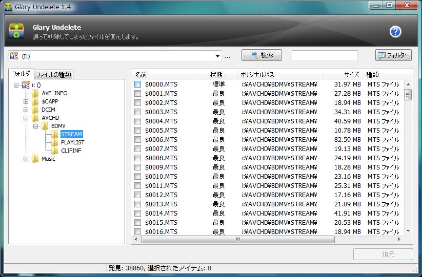Expand the Music folder node
The height and width of the screenshot is (277, 422).
[x=26, y=159]
